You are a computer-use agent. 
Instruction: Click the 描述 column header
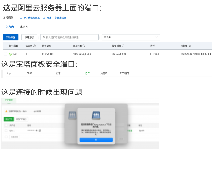pyautogui.click(x=152, y=46)
